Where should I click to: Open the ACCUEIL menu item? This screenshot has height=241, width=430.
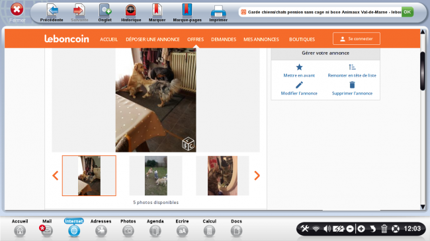[x=108, y=40]
